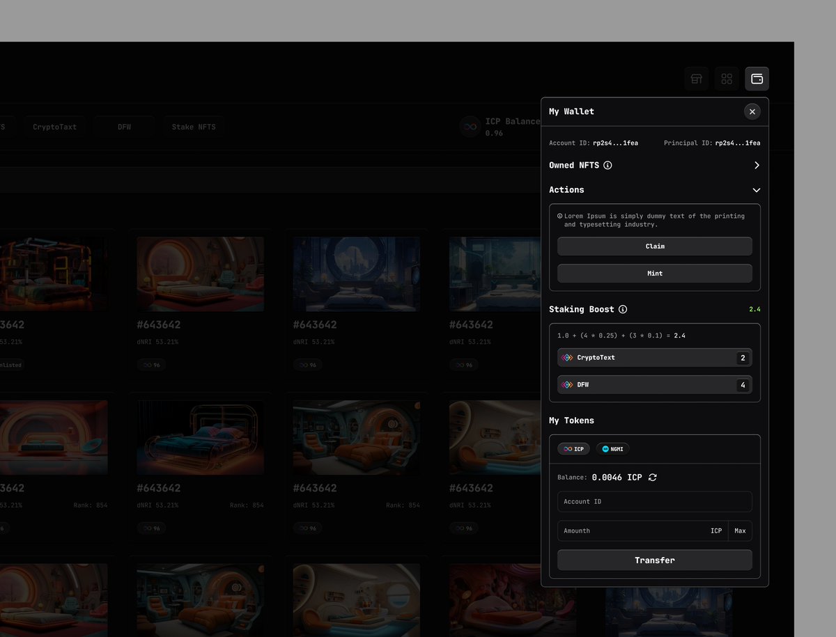Click the Max amount button
Viewport: 836px width, 637px height.
click(740, 530)
